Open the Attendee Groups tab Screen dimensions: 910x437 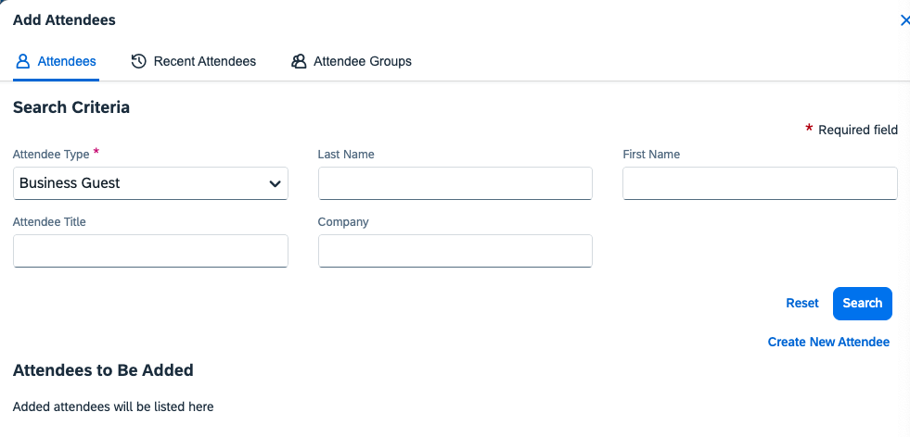click(x=362, y=61)
